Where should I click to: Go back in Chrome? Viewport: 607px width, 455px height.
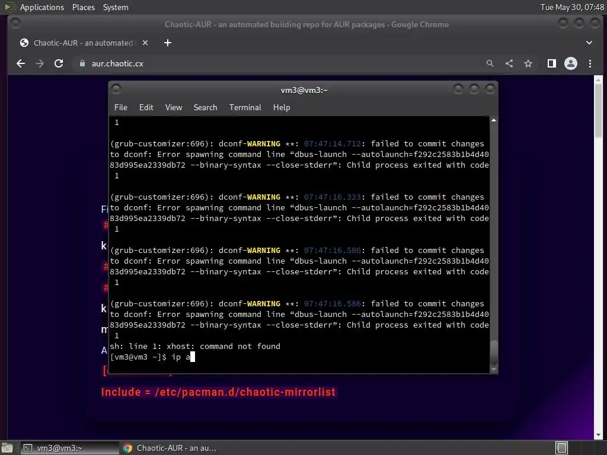point(21,63)
